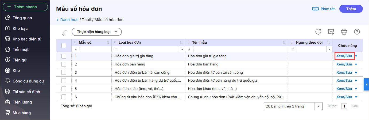Click the print icon

tap(344, 32)
